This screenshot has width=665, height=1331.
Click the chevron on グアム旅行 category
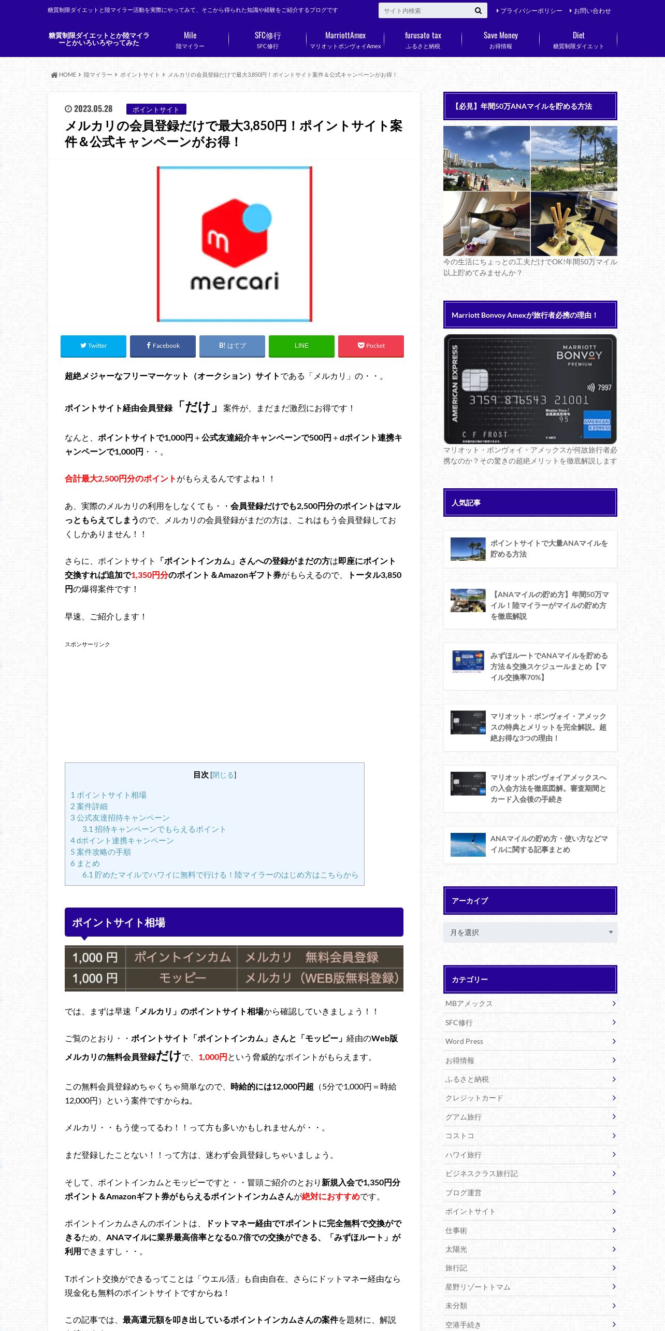[614, 1116]
